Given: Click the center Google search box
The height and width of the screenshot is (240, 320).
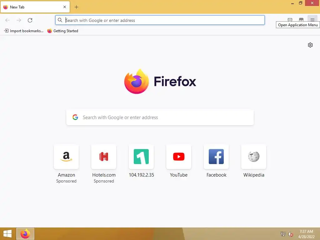Looking at the screenshot, I should pos(160,117).
